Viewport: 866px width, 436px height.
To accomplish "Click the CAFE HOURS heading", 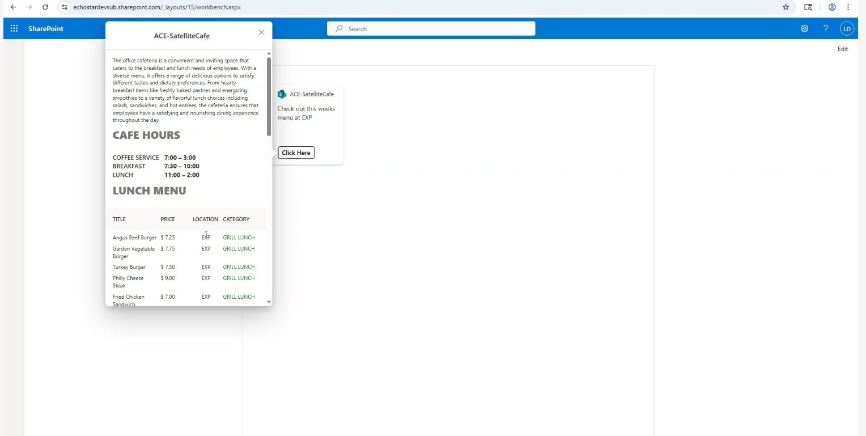I will [146, 135].
